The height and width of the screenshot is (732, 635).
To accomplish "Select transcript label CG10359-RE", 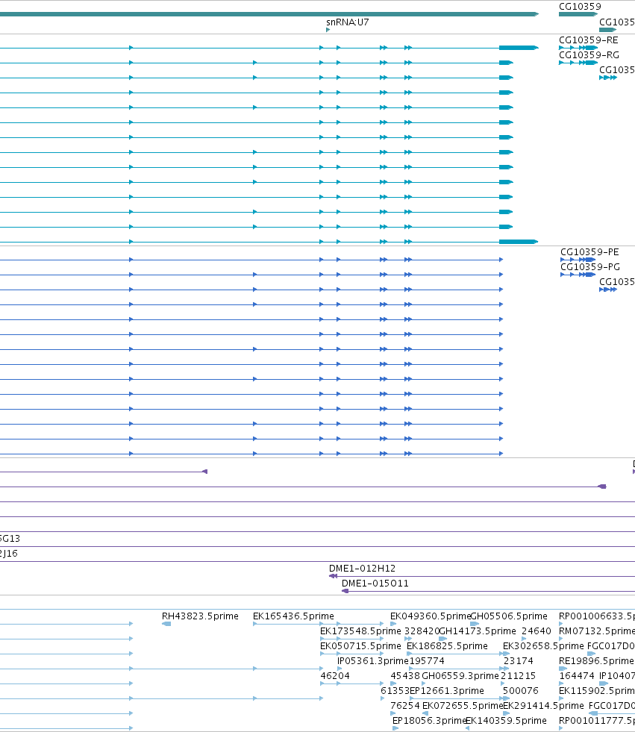I will 588,40.
